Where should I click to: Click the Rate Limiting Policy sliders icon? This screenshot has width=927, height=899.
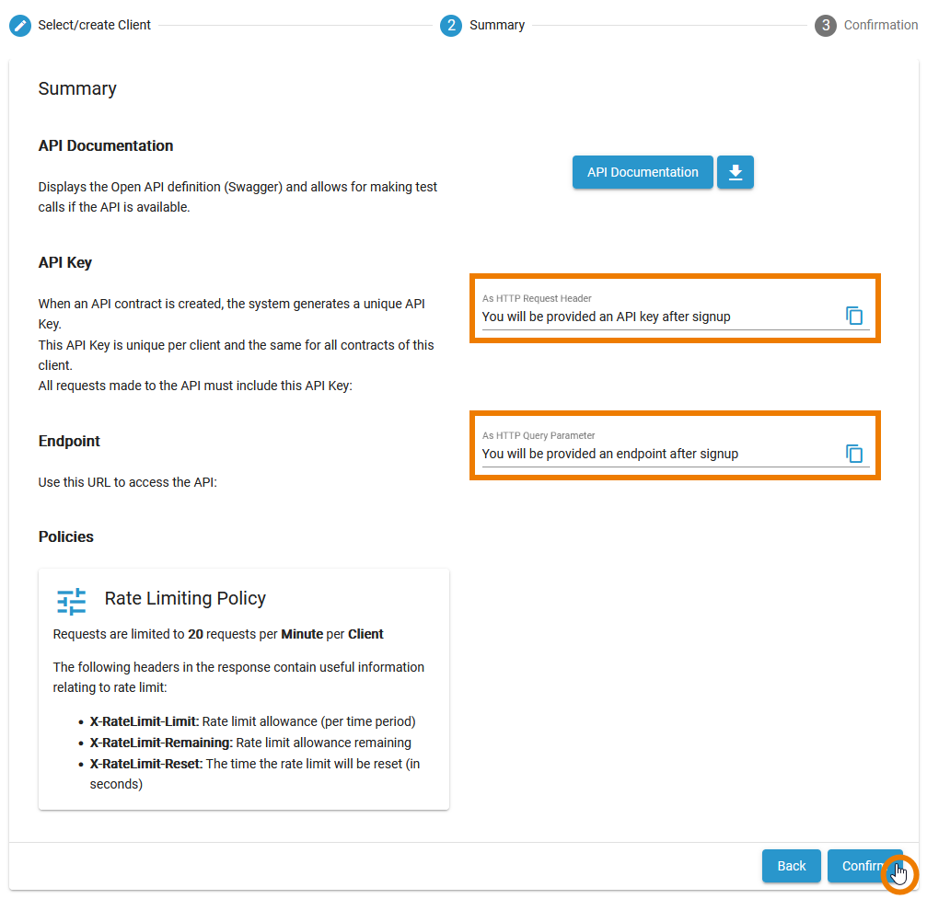coord(72,601)
